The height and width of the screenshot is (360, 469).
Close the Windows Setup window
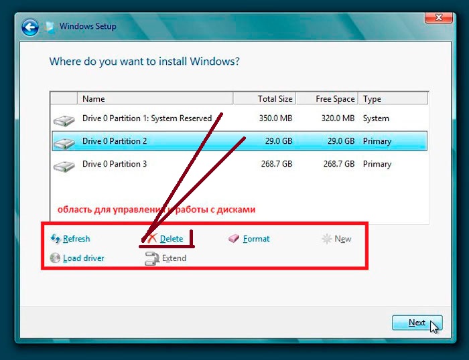pos(438,17)
